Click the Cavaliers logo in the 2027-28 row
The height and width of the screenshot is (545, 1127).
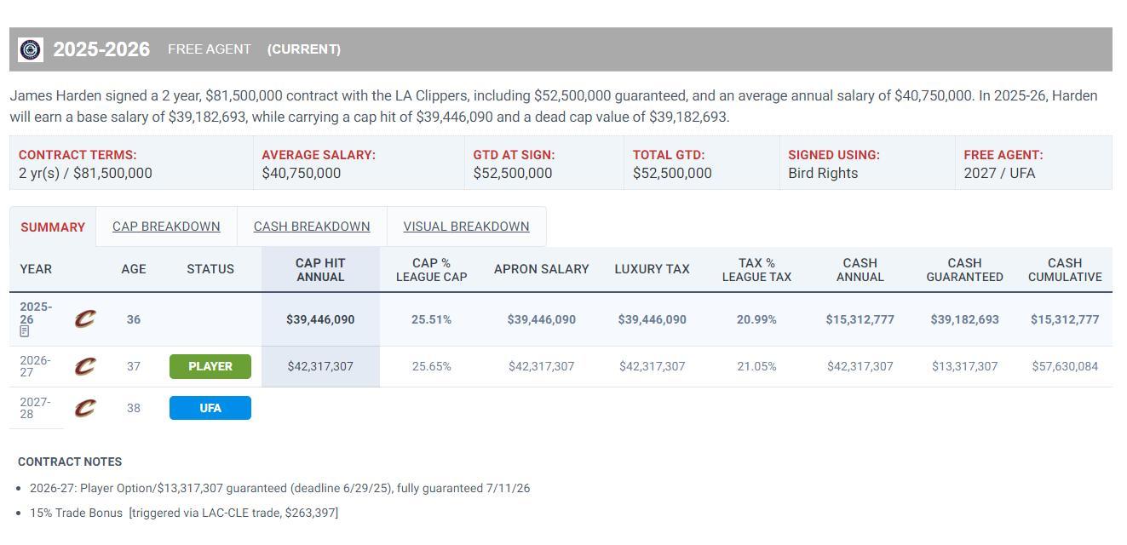click(84, 408)
